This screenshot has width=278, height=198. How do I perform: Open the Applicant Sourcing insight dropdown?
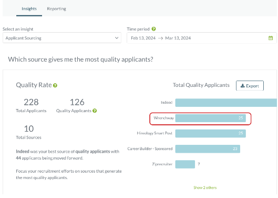point(62,38)
